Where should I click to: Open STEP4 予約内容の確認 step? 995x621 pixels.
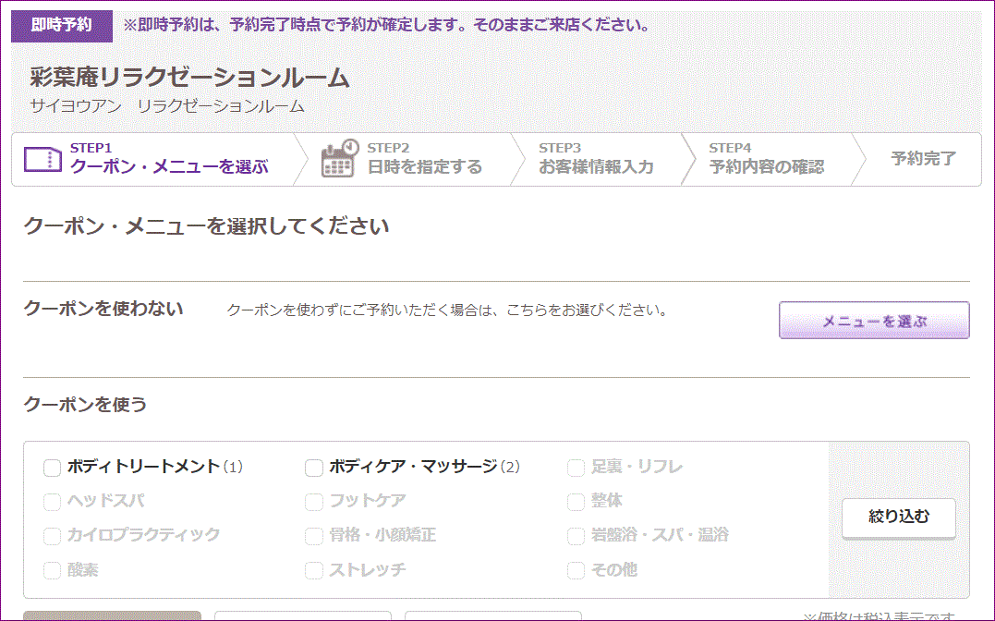point(766,159)
